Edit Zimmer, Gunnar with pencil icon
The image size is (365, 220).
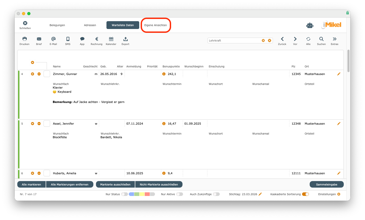(x=339, y=74)
